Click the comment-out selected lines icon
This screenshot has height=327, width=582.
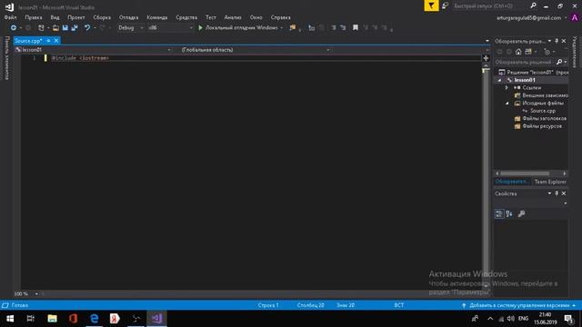pos(334,28)
